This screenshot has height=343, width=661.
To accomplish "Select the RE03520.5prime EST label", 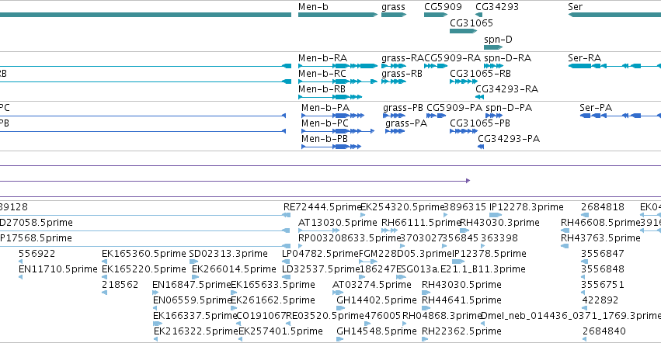I will click(325, 316).
